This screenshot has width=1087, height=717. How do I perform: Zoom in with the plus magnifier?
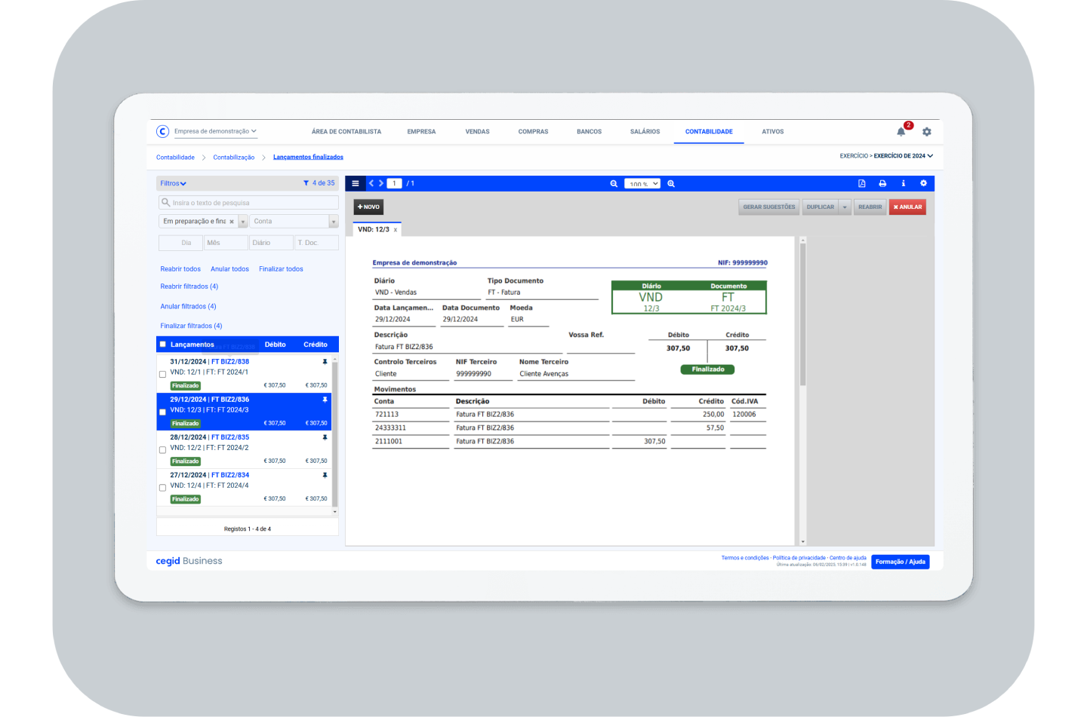(x=671, y=183)
